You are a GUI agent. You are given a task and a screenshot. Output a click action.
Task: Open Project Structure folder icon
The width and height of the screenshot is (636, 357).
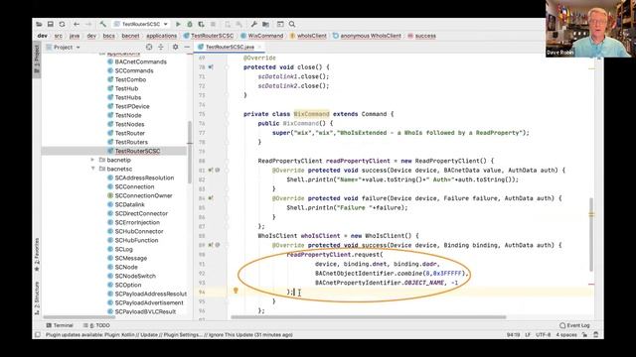click(x=265, y=24)
